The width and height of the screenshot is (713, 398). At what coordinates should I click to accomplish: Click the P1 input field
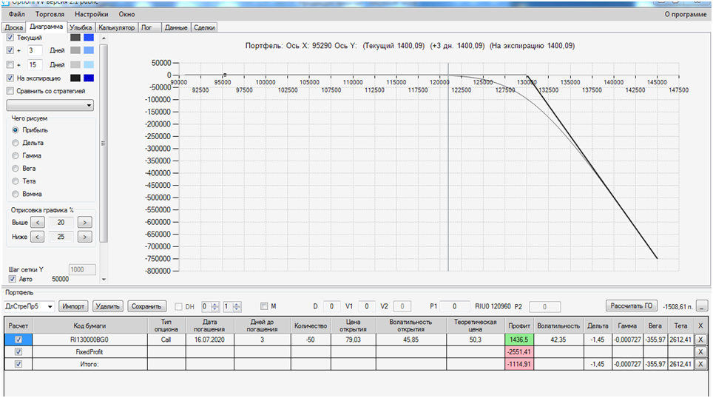point(454,306)
